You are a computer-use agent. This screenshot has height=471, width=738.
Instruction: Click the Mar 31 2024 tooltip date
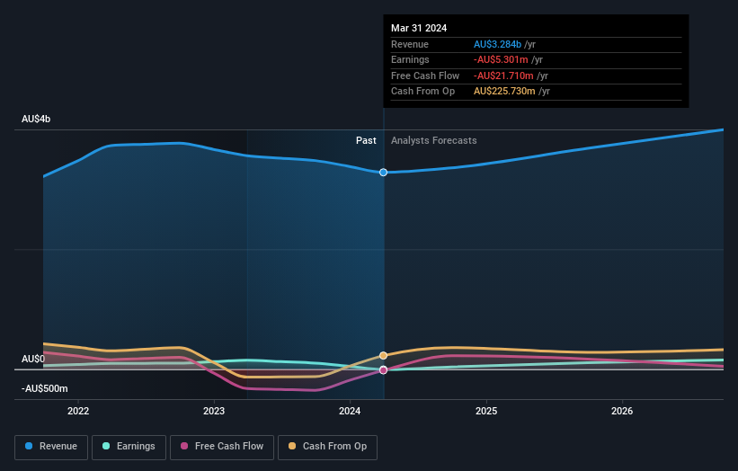click(x=419, y=28)
